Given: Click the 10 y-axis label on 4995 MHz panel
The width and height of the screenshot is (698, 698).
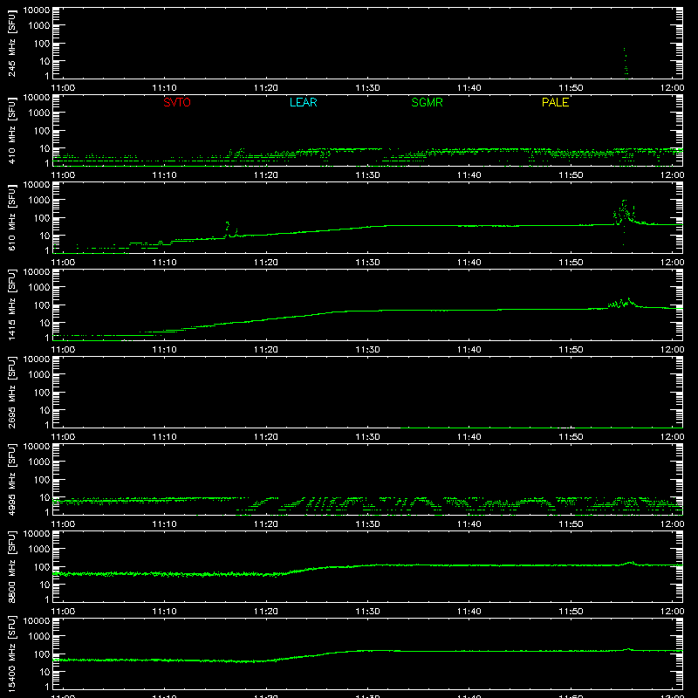Looking at the screenshot, I should click(44, 497).
